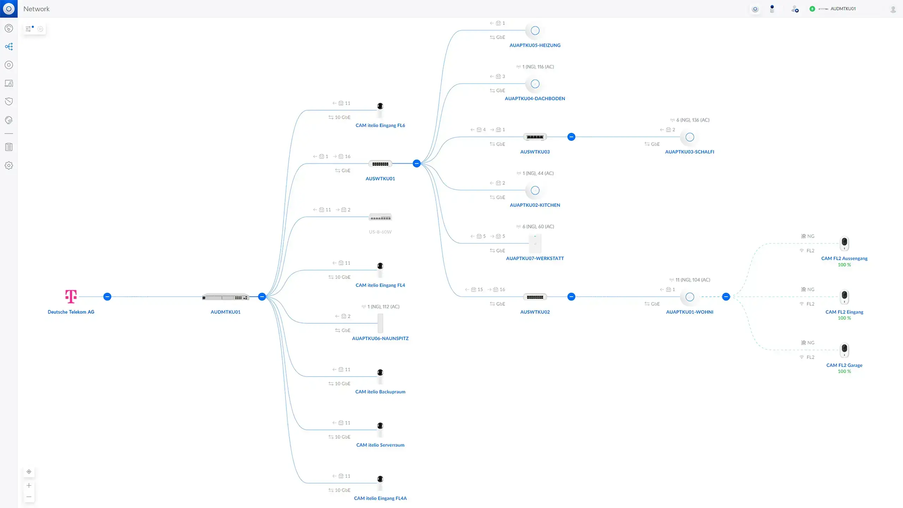Open topology filter options icon
Viewport: 903px width, 508px height.
pos(29,29)
